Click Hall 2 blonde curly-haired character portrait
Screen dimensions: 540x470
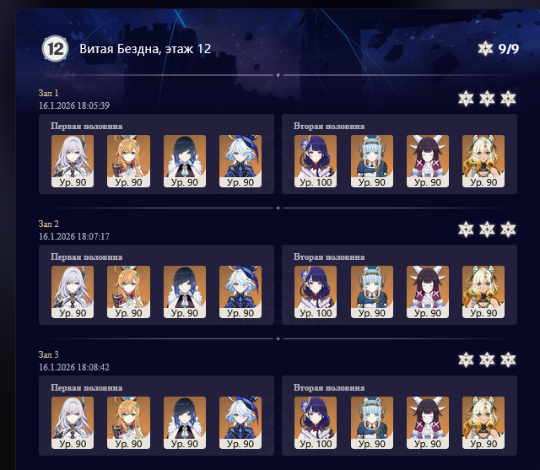[483, 292]
